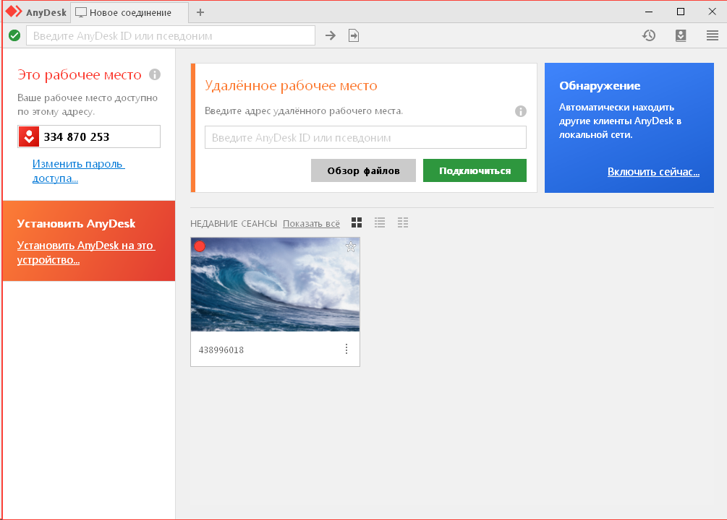The image size is (727, 520).
Task: Switch recent sessions to detailed list view
Action: pyautogui.click(x=403, y=222)
